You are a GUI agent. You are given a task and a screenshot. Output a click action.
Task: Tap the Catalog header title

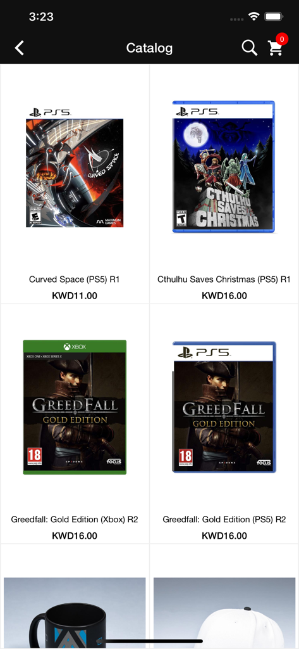pos(149,48)
